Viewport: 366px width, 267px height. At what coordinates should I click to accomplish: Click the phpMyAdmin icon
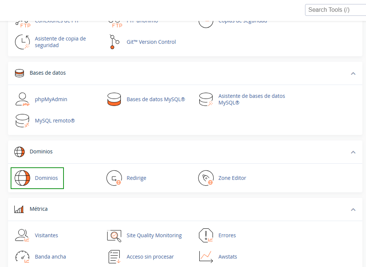pos(22,99)
